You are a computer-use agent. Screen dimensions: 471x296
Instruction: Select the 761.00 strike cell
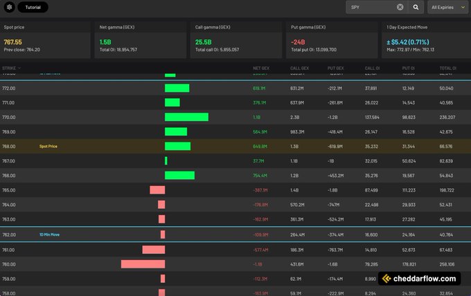pyautogui.click(x=8, y=250)
